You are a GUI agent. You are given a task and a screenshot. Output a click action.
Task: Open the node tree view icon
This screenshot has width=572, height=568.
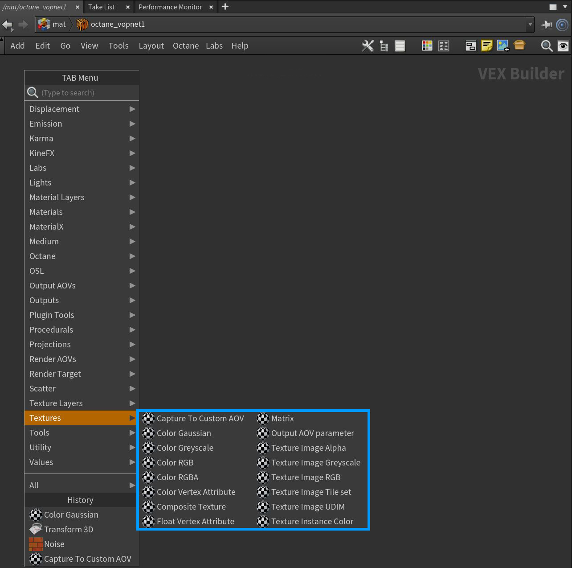tap(384, 46)
